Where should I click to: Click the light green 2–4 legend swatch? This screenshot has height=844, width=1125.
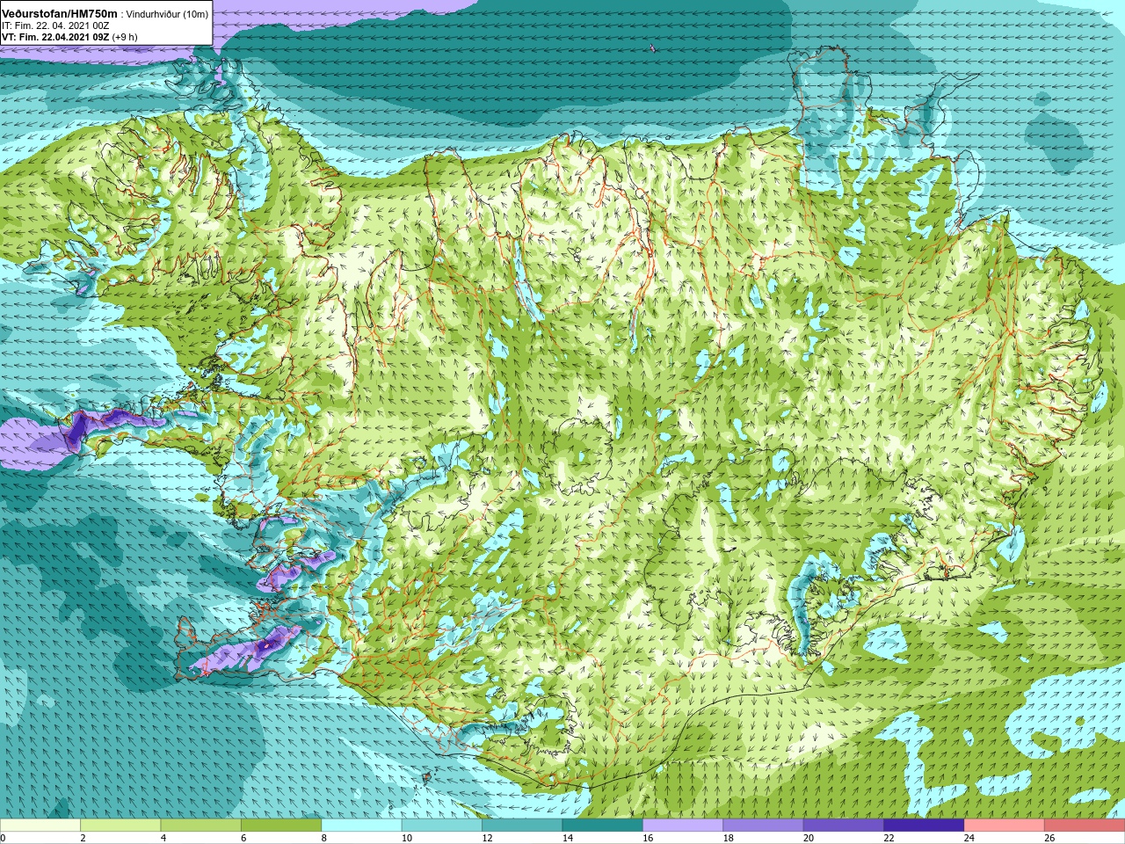tap(120, 826)
